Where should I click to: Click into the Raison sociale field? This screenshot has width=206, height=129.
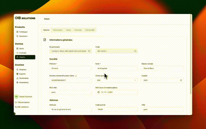(162, 68)
